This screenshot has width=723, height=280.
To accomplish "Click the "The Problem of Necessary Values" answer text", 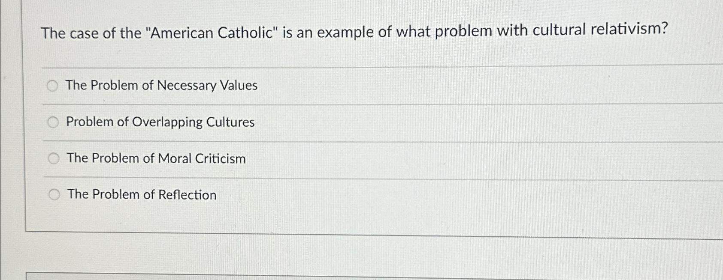I will click(161, 85).
